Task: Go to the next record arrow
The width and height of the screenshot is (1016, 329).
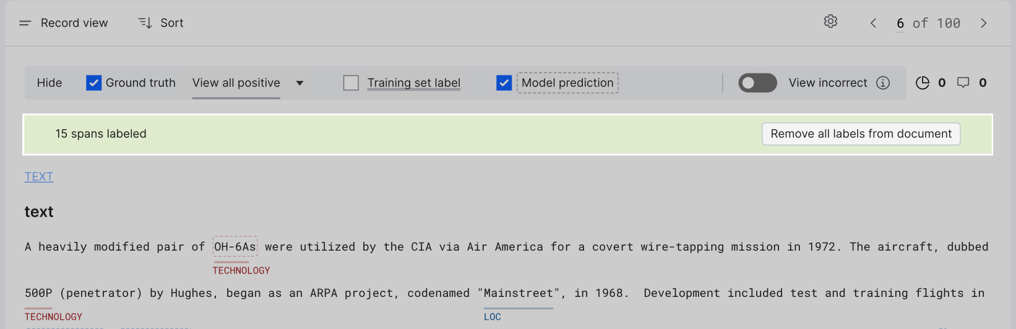Action: [x=983, y=23]
